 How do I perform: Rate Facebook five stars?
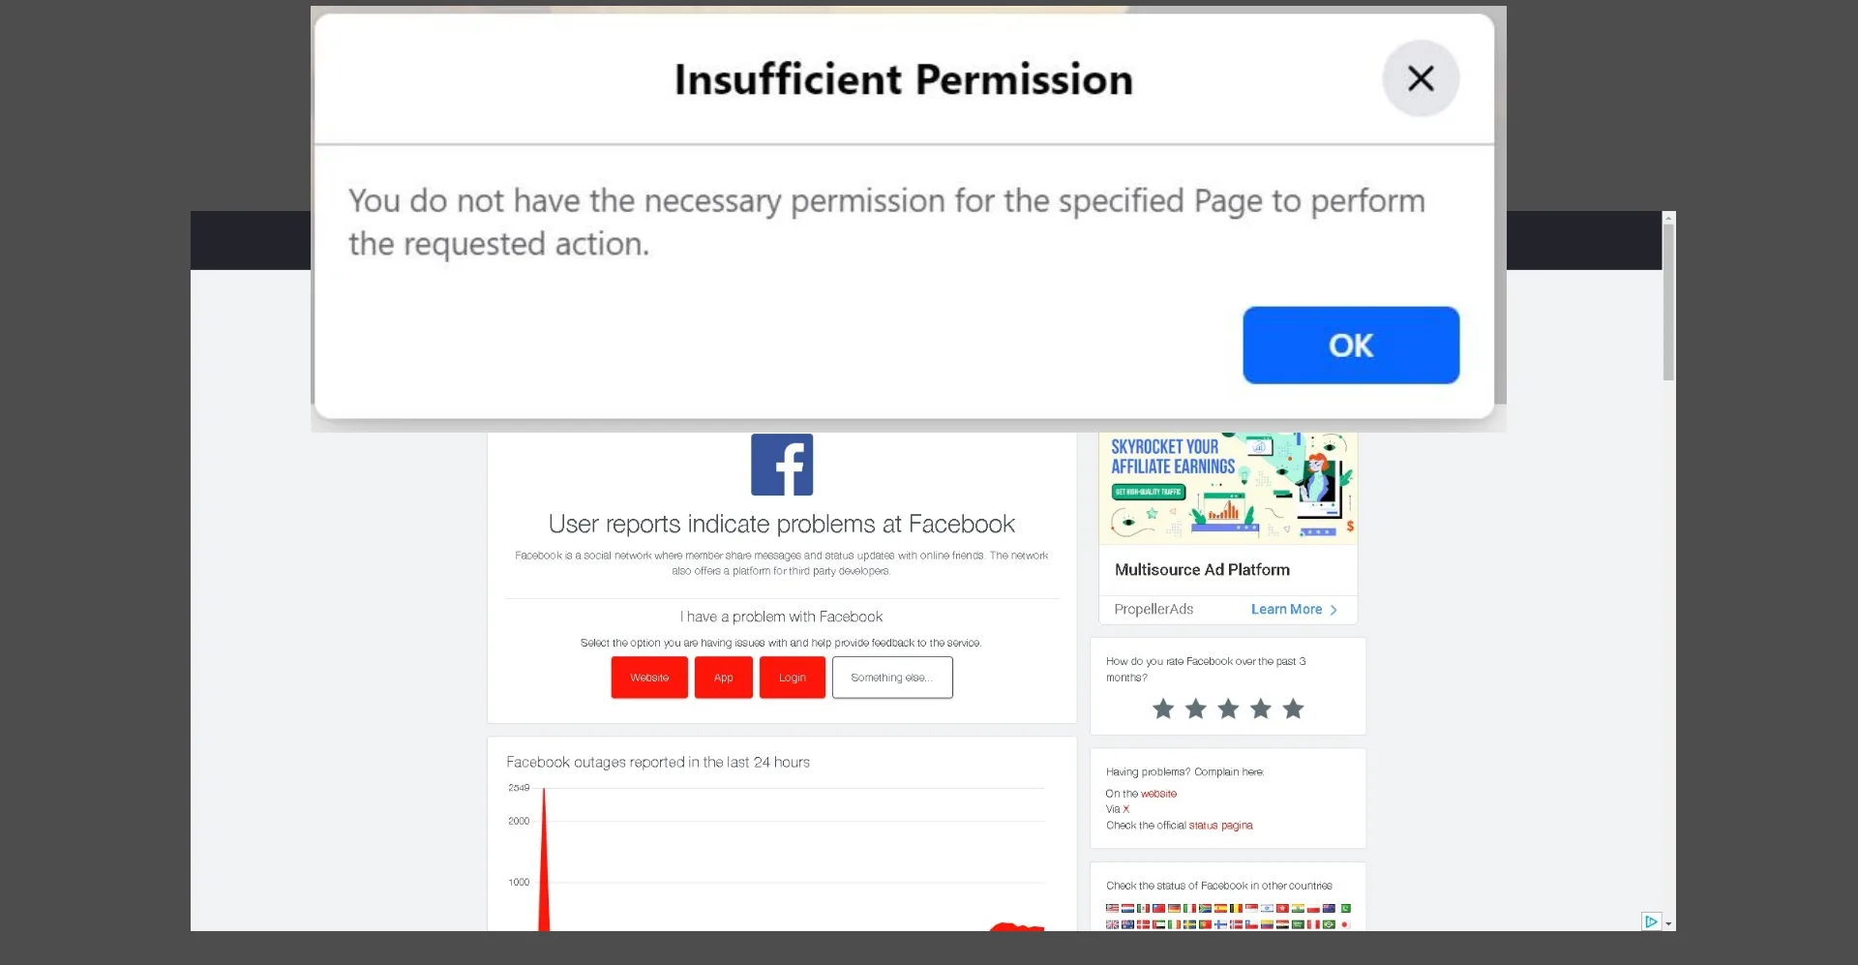click(x=1293, y=709)
